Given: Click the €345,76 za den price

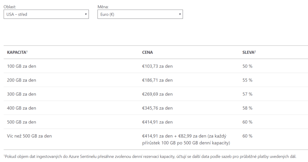Looking at the screenshot, I should (157, 108).
